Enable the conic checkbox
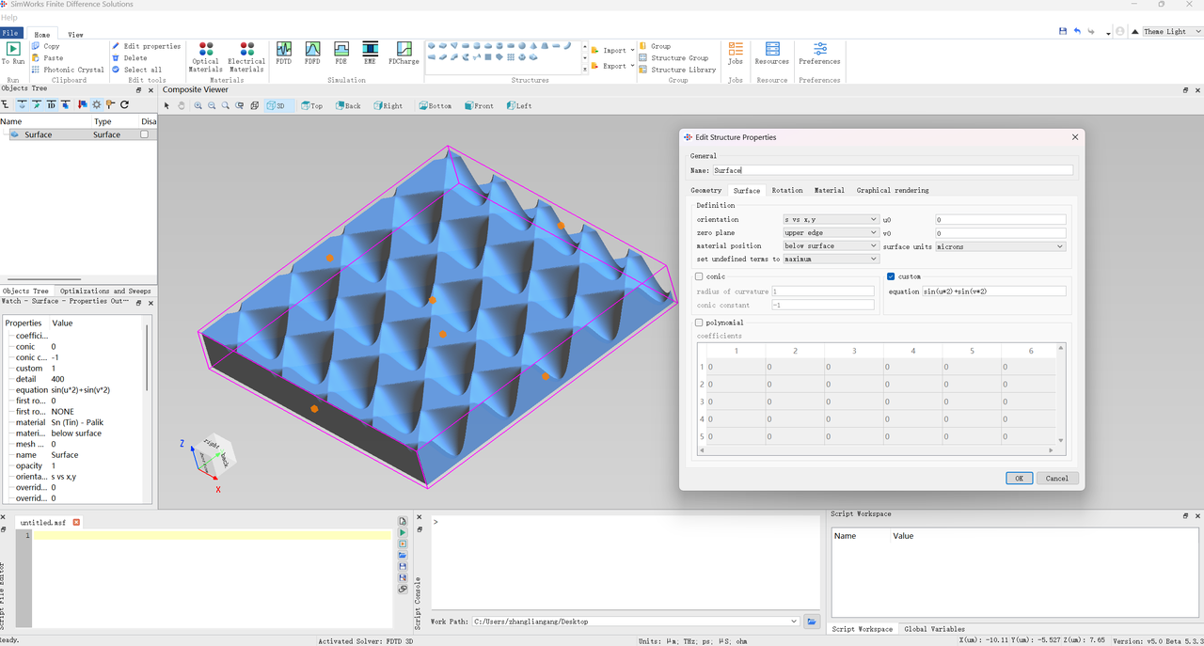This screenshot has width=1204, height=646. tap(699, 276)
